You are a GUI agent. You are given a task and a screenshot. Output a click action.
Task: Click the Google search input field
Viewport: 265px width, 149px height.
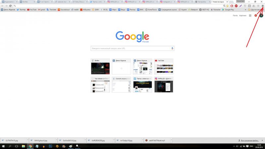pos(131,48)
